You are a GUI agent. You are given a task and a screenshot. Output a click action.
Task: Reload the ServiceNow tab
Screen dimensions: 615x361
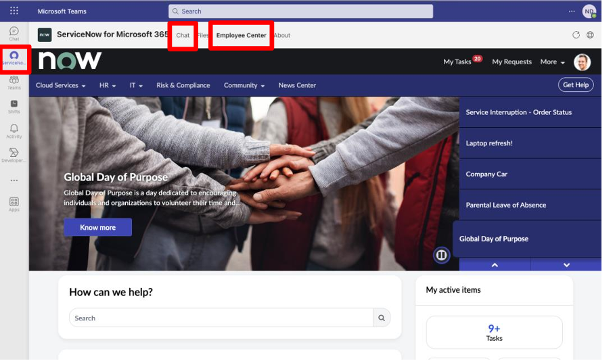tap(576, 35)
